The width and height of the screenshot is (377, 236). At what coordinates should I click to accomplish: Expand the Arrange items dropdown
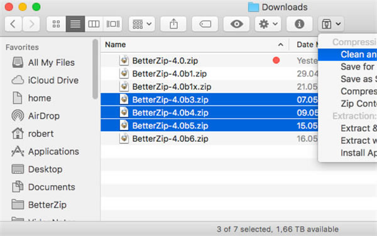[x=142, y=24]
